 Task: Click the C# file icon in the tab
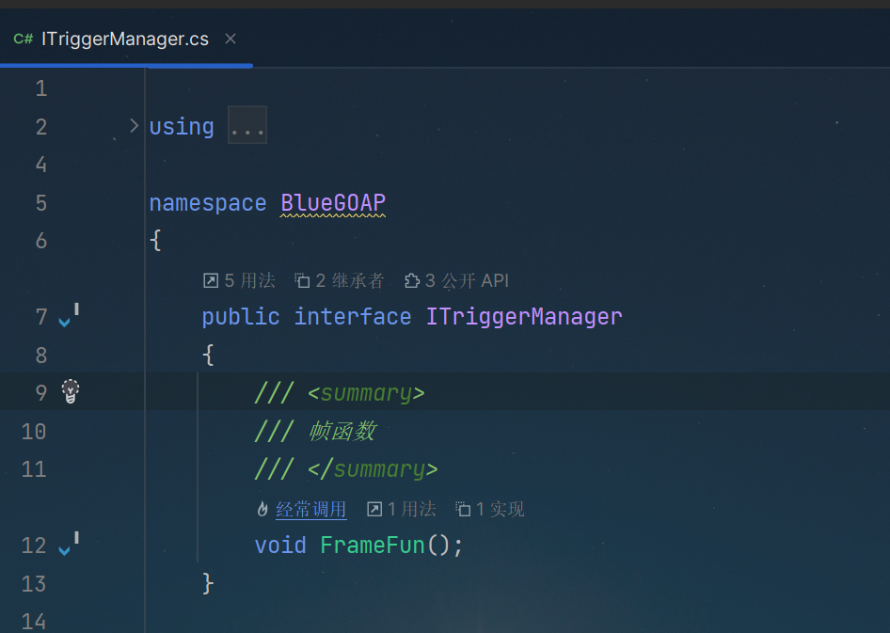(x=24, y=40)
